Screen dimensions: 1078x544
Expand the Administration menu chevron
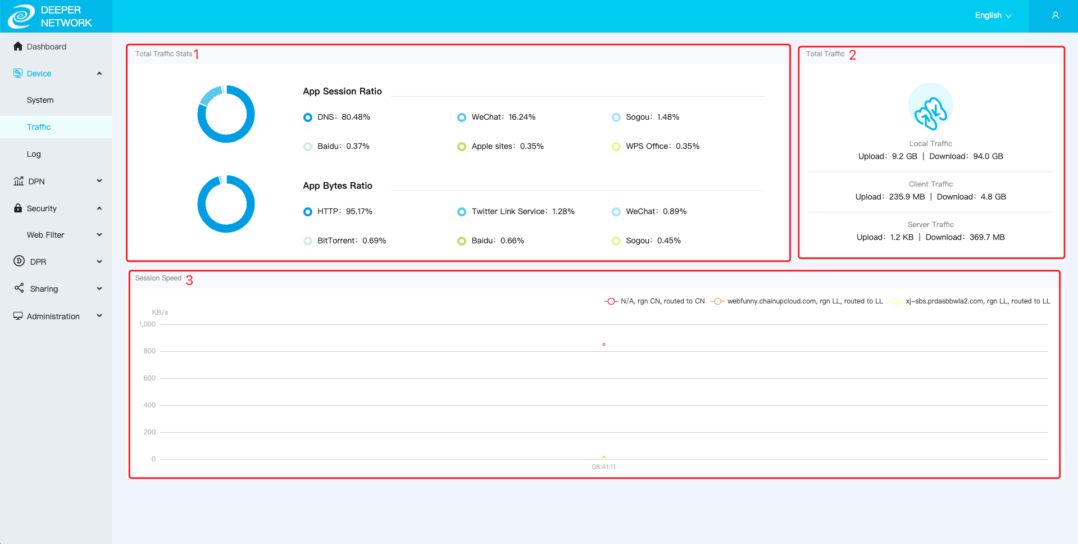coord(99,316)
